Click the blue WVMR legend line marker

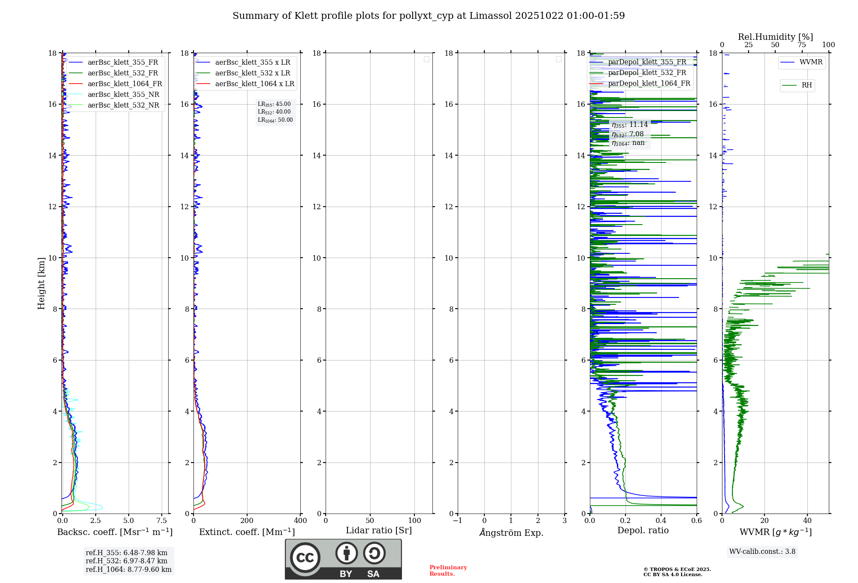(788, 62)
